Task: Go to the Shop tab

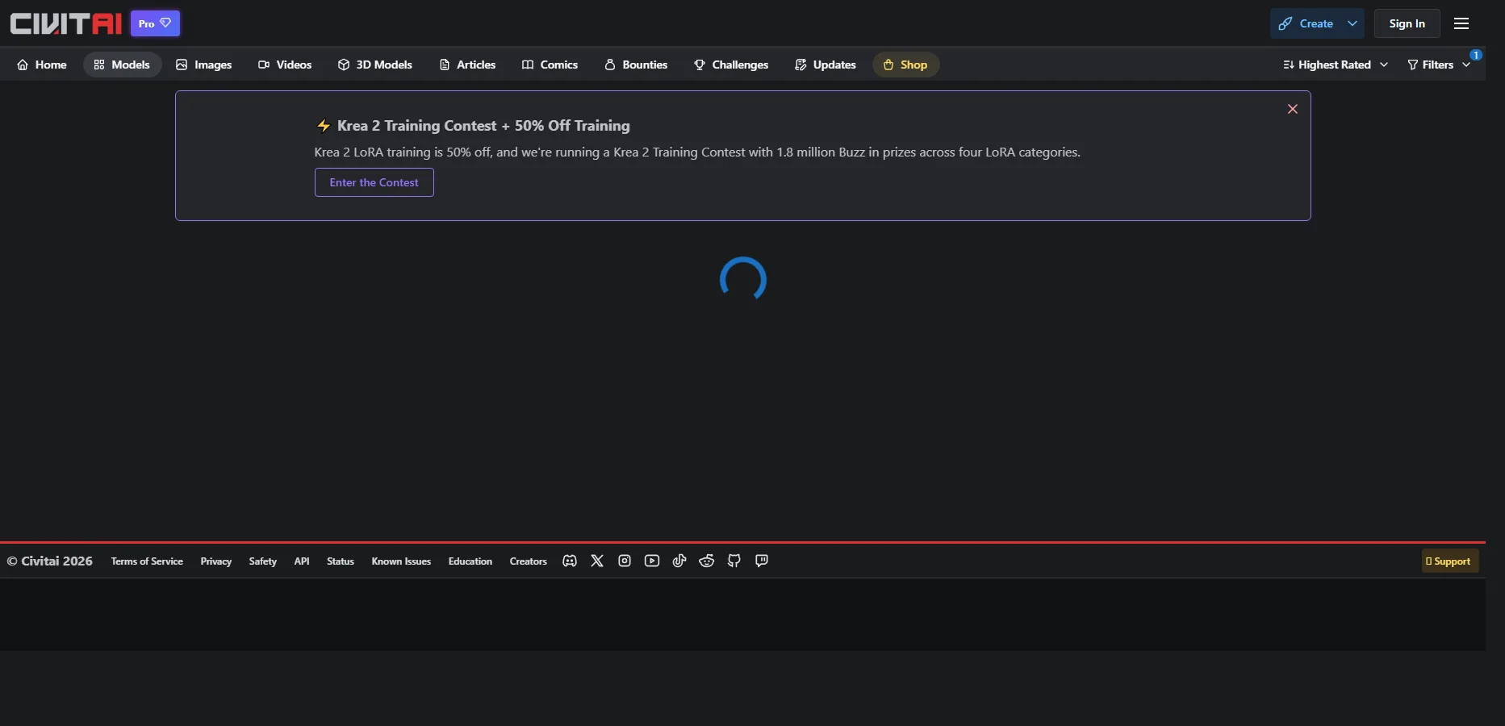Action: click(905, 65)
